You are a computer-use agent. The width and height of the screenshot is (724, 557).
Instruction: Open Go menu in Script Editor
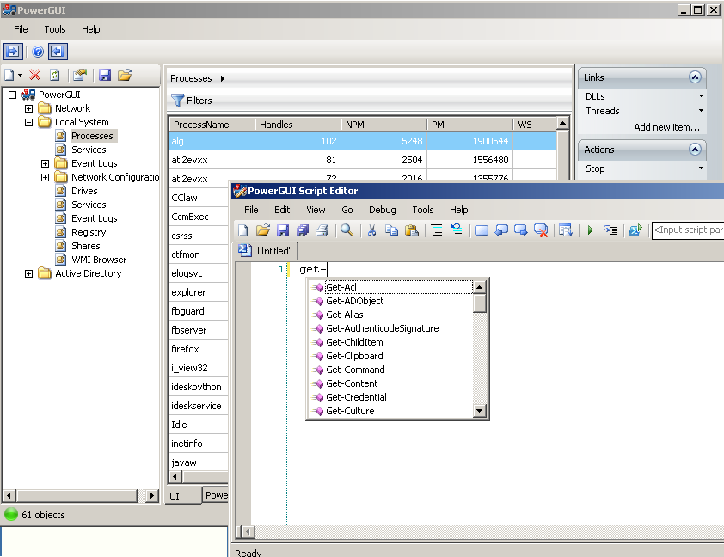coord(347,210)
